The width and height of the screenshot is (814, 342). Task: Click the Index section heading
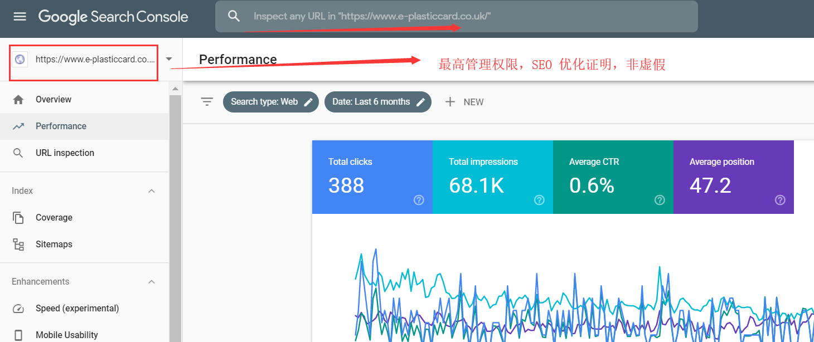click(22, 190)
